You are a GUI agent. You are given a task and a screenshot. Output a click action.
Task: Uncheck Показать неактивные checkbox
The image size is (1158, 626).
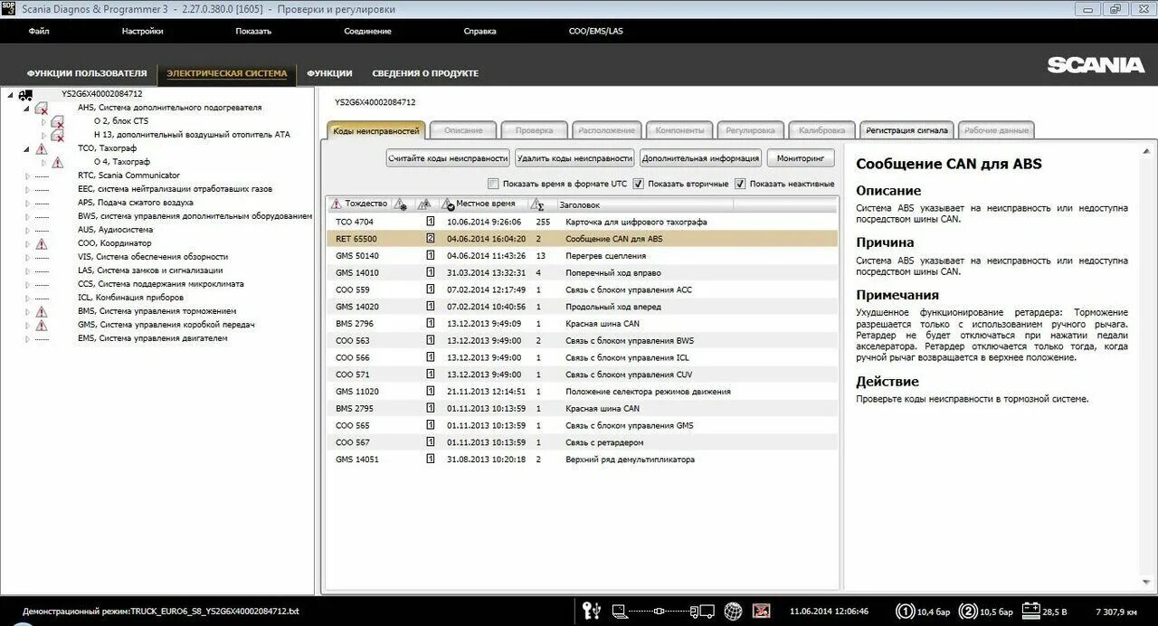click(x=740, y=184)
